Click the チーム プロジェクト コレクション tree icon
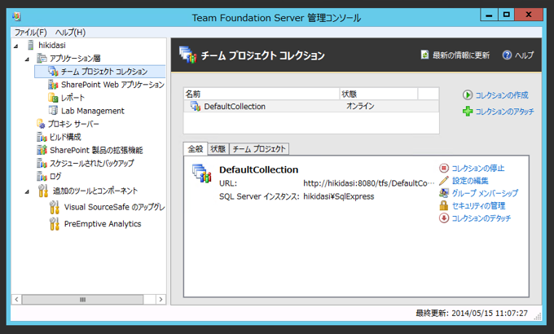This screenshot has width=554, height=334. [x=53, y=72]
